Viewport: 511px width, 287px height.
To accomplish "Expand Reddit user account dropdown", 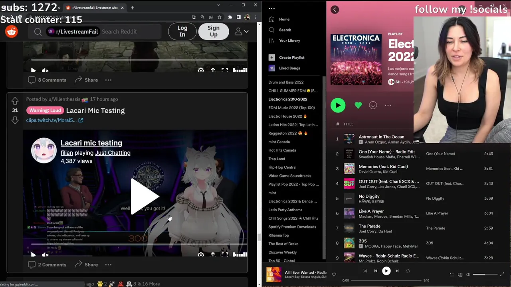I will [x=242, y=31].
